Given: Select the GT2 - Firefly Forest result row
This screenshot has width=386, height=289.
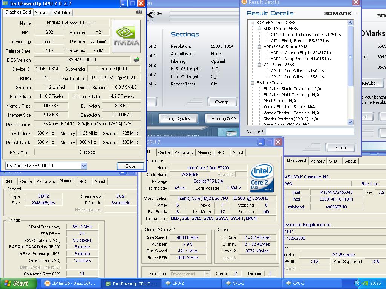Looking at the screenshot, I should [300, 41].
